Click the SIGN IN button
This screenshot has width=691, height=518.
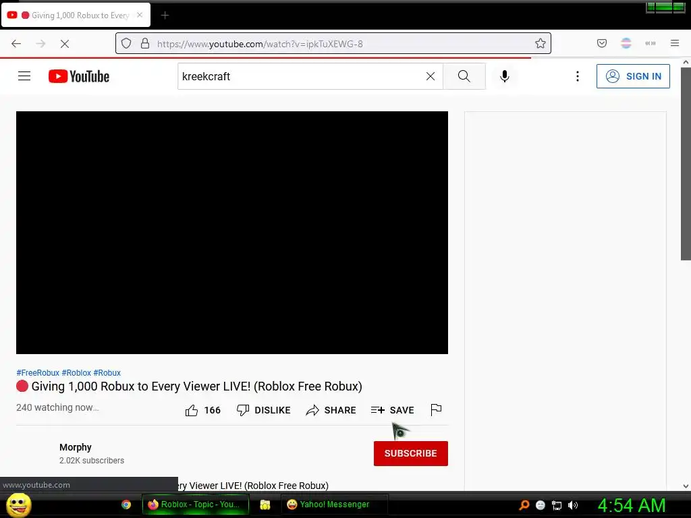[x=633, y=76]
